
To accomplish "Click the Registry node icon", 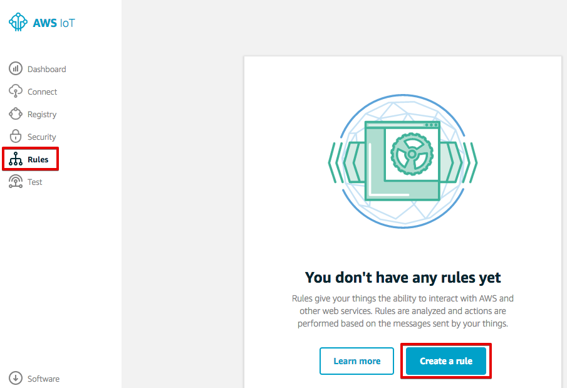I will (16, 113).
